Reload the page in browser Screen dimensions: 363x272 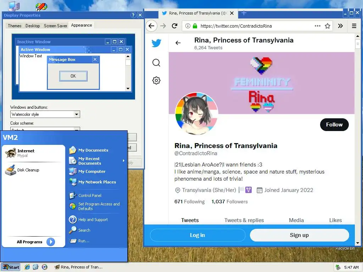pyautogui.click(x=174, y=26)
